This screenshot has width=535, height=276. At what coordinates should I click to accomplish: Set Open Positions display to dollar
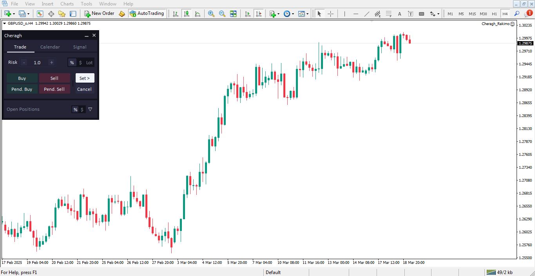click(x=82, y=110)
